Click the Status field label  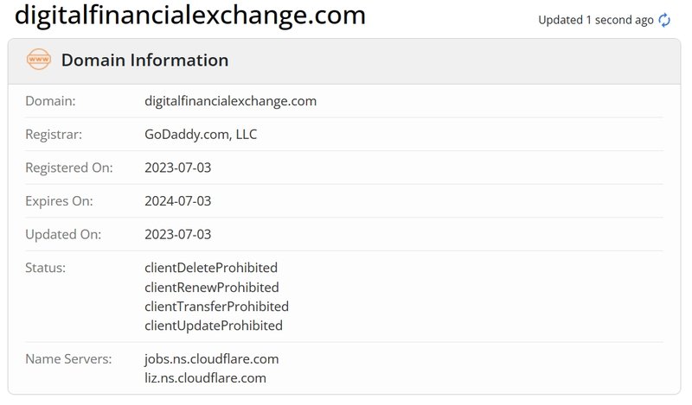(46, 268)
